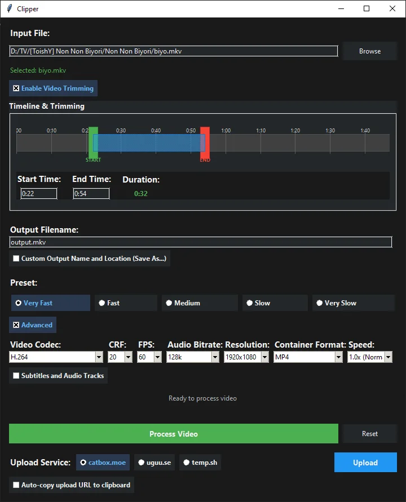This screenshot has height=502, width=406.
Task: Click the Browse button
Action: 370,51
